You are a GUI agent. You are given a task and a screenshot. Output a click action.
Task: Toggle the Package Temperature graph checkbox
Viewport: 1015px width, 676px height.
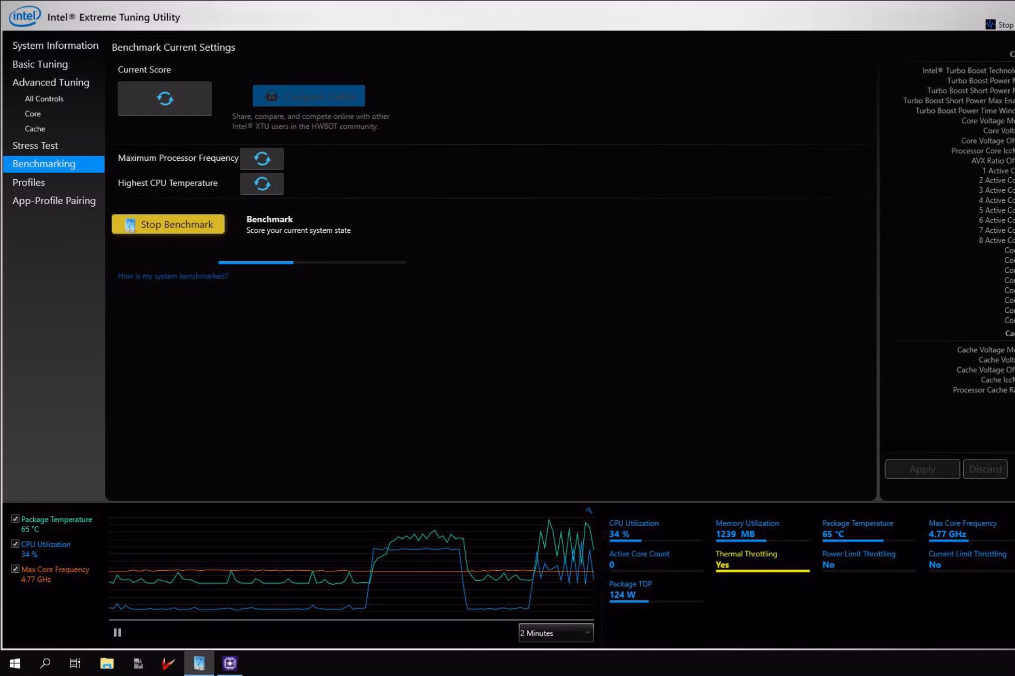(15, 519)
